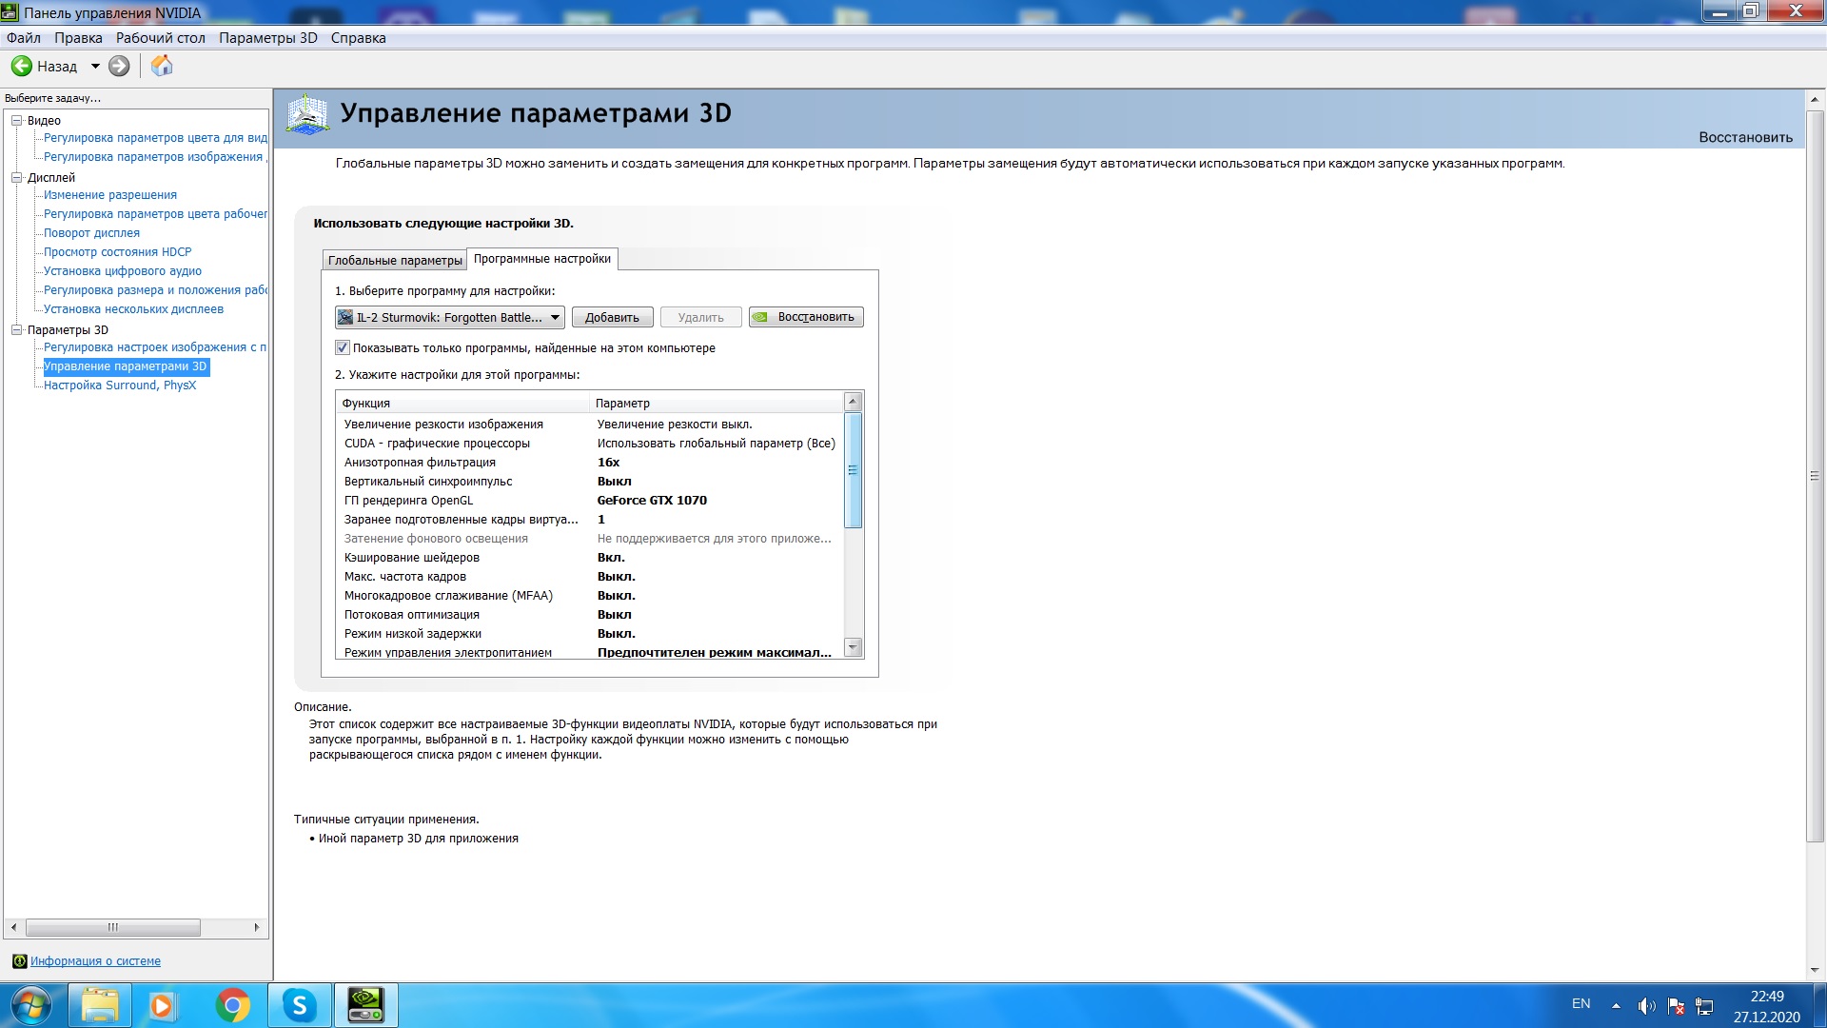Click the volume speaker tray icon

coord(1645,1006)
